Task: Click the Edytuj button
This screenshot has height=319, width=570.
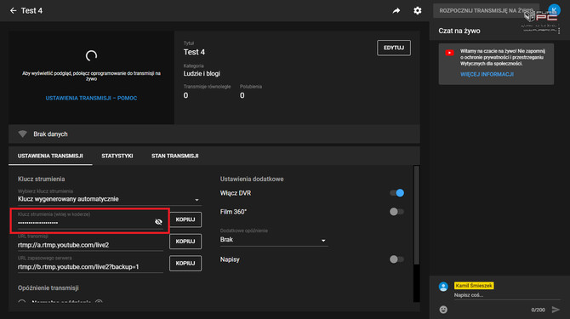Action: [394, 48]
